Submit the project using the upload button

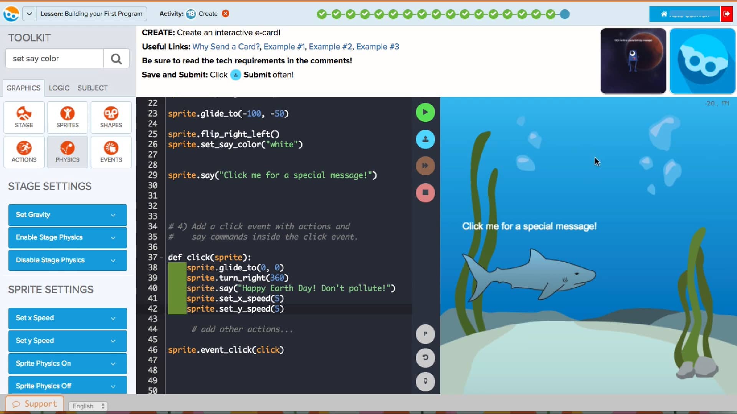tap(425, 139)
